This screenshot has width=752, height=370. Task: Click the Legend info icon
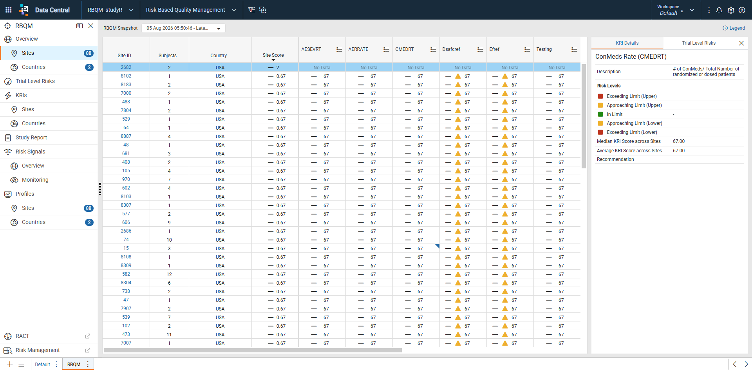point(725,28)
